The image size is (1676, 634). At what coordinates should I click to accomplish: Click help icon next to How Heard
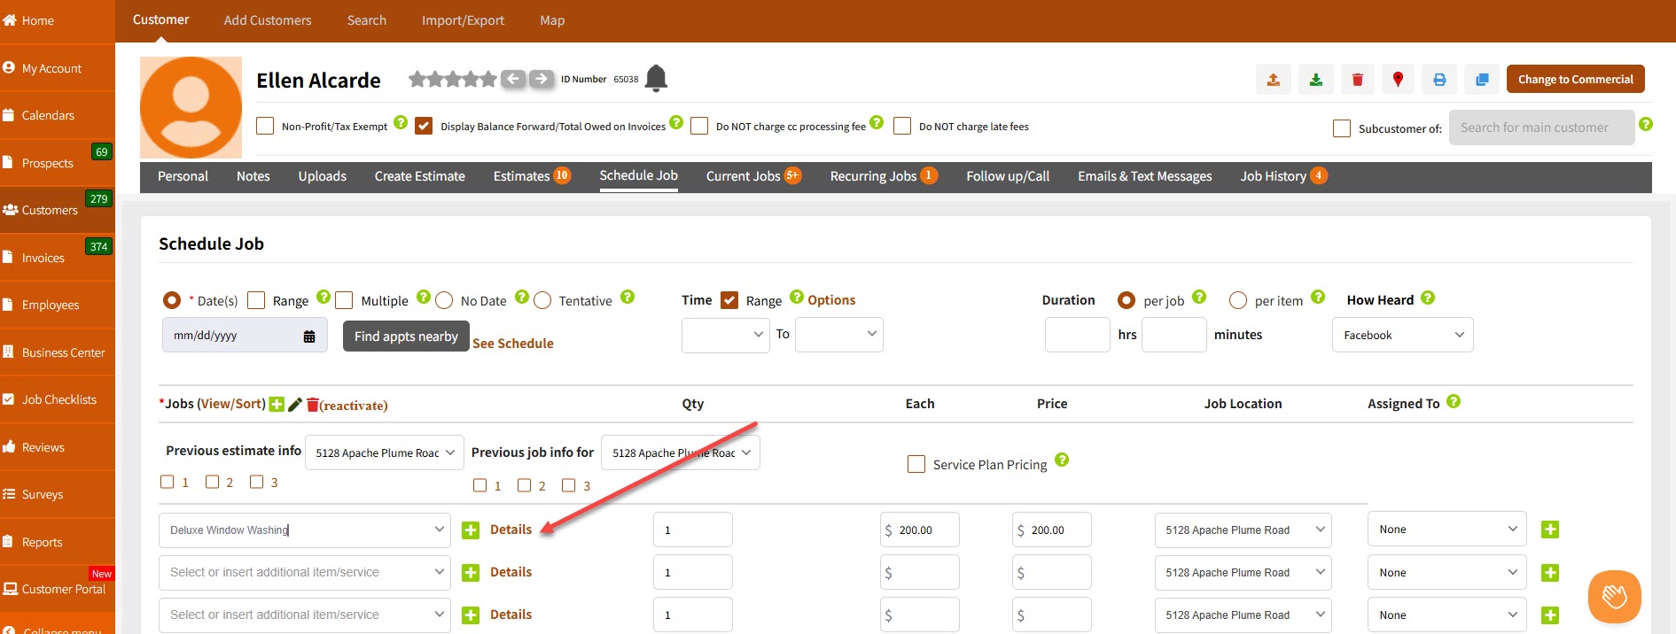pyautogui.click(x=1428, y=298)
